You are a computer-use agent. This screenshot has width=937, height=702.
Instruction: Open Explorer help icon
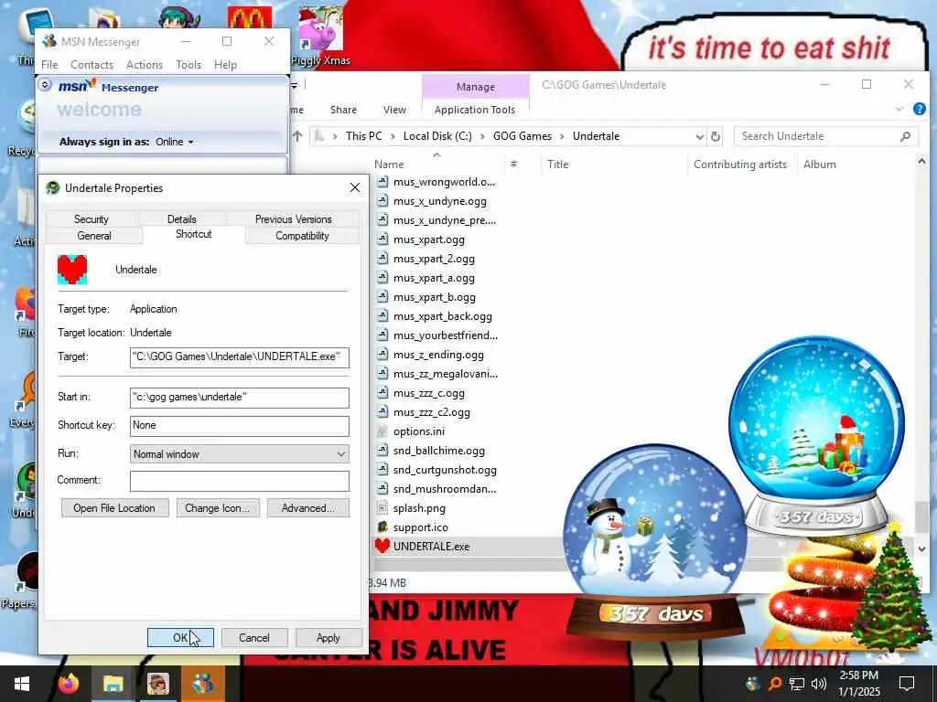[919, 110]
